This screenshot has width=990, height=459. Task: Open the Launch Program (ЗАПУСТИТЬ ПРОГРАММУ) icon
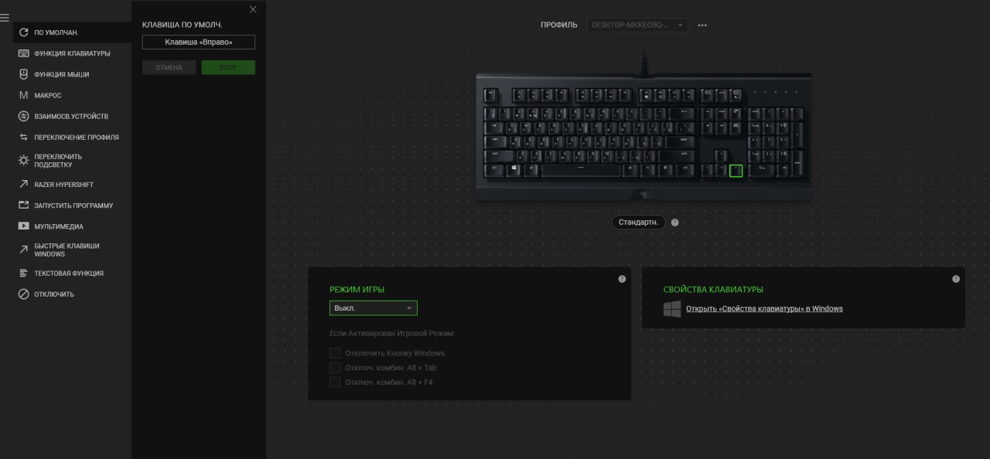coord(23,206)
